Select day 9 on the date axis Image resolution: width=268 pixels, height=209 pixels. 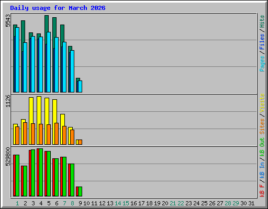coord(80,203)
